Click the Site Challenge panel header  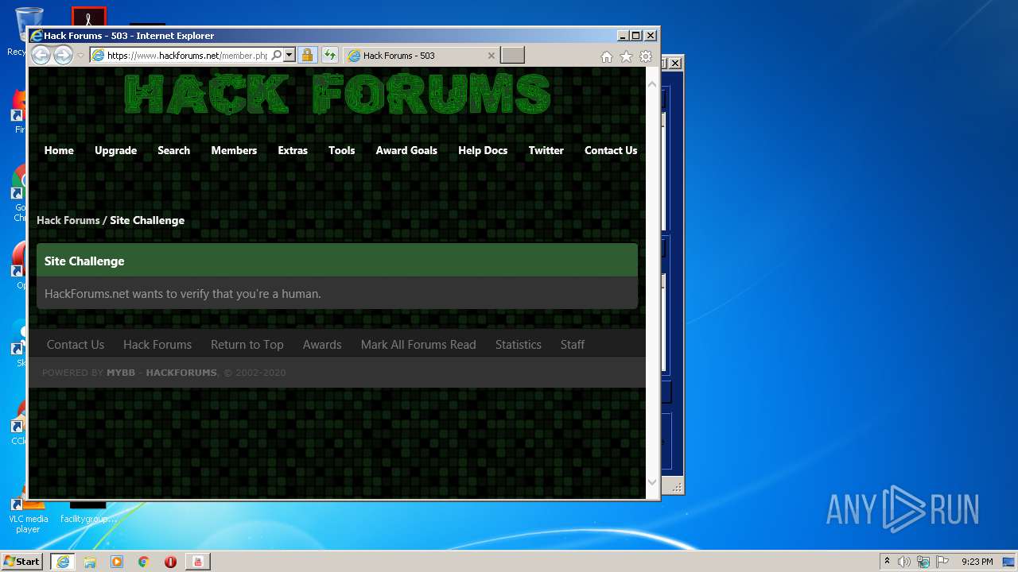(337, 261)
